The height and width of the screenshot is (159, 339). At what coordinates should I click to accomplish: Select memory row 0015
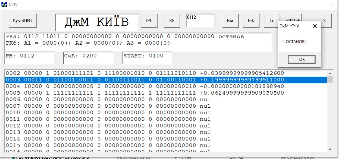click(166, 145)
